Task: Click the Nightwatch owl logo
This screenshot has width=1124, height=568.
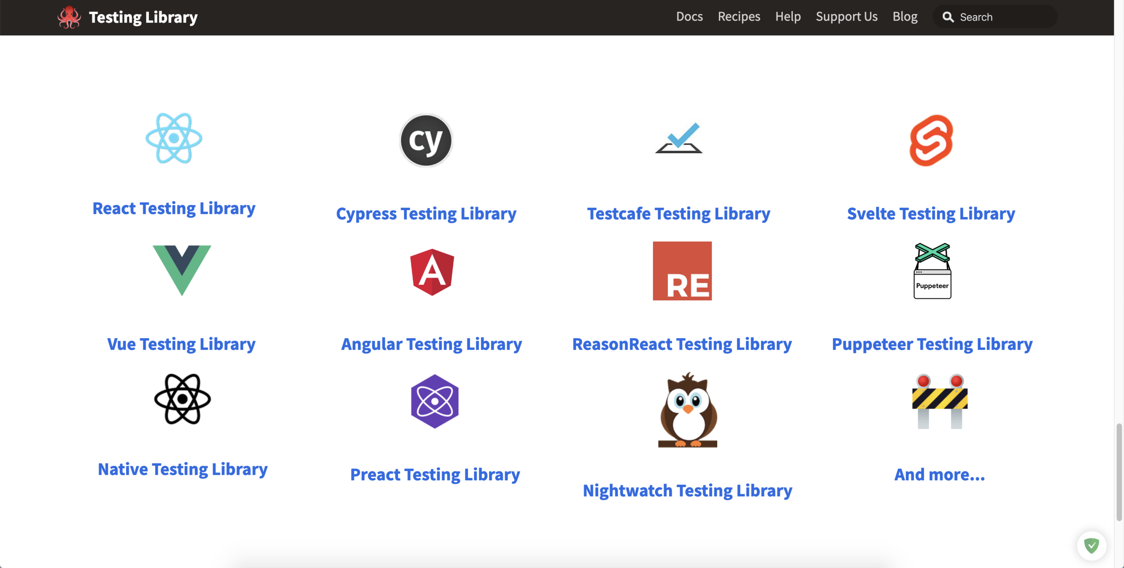Action: tap(687, 410)
